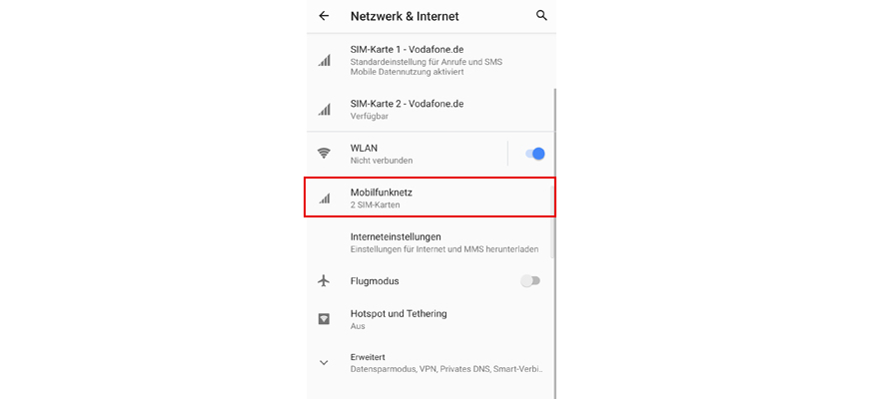Open SIM-Karte 2 - Vodafone.de settings
This screenshot has width=878, height=399.
coord(432,109)
